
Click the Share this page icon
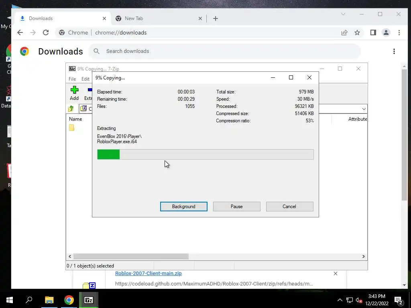tap(344, 32)
